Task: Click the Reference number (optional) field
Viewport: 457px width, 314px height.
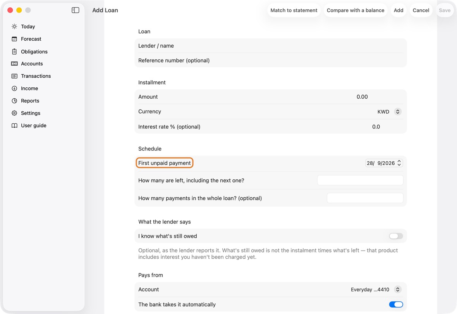Action: coord(270,61)
